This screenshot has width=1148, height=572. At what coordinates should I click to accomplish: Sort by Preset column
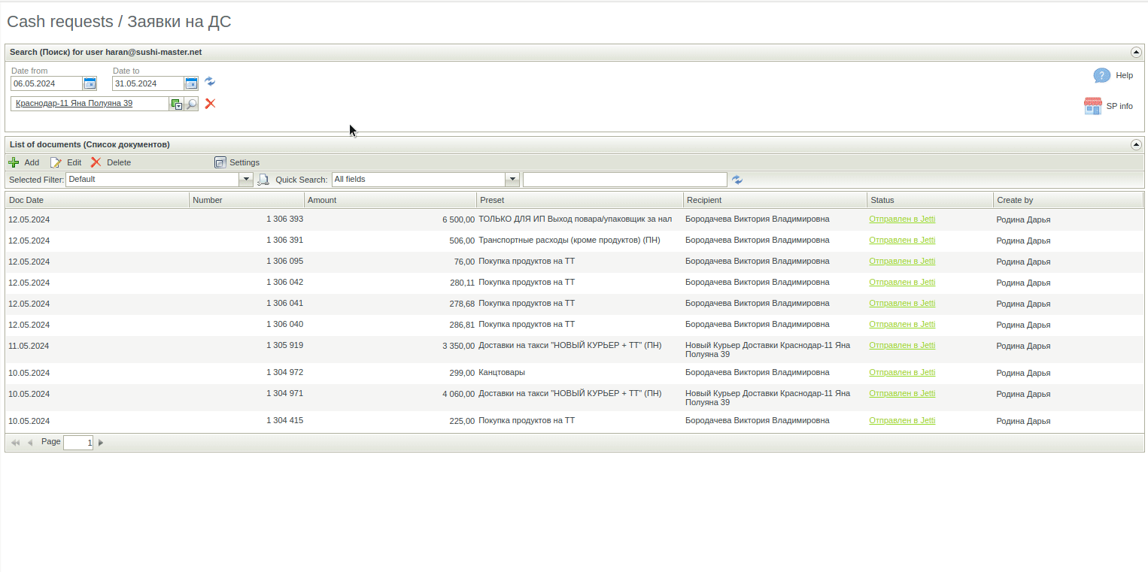tap(580, 200)
